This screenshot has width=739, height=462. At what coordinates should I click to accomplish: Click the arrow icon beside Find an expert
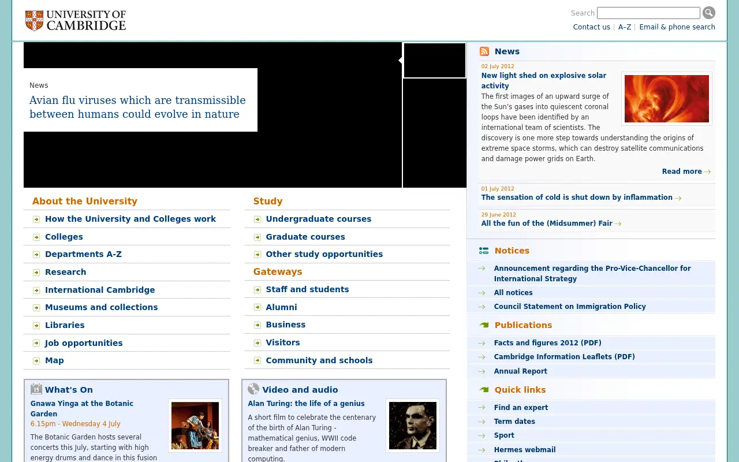pyautogui.click(x=482, y=408)
